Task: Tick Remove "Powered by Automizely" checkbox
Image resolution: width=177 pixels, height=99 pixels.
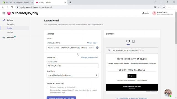Action: pyautogui.click(x=48, y=87)
